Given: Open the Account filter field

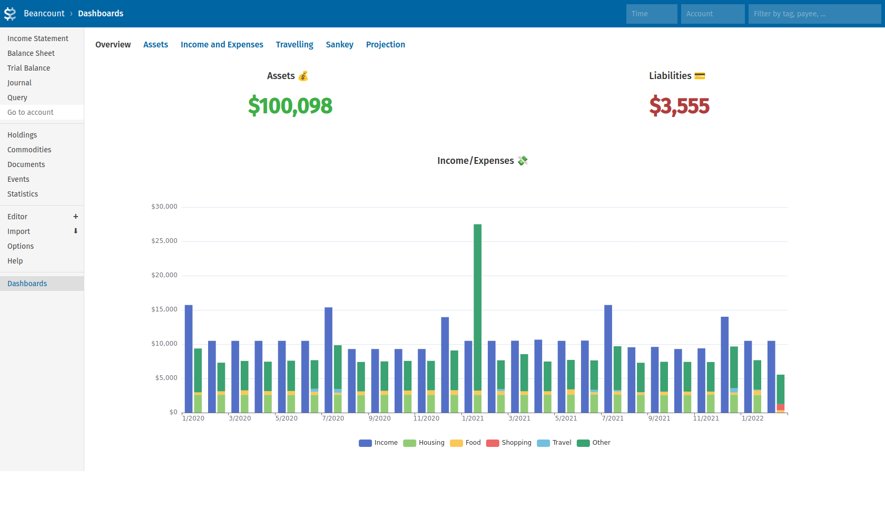Looking at the screenshot, I should tap(713, 14).
